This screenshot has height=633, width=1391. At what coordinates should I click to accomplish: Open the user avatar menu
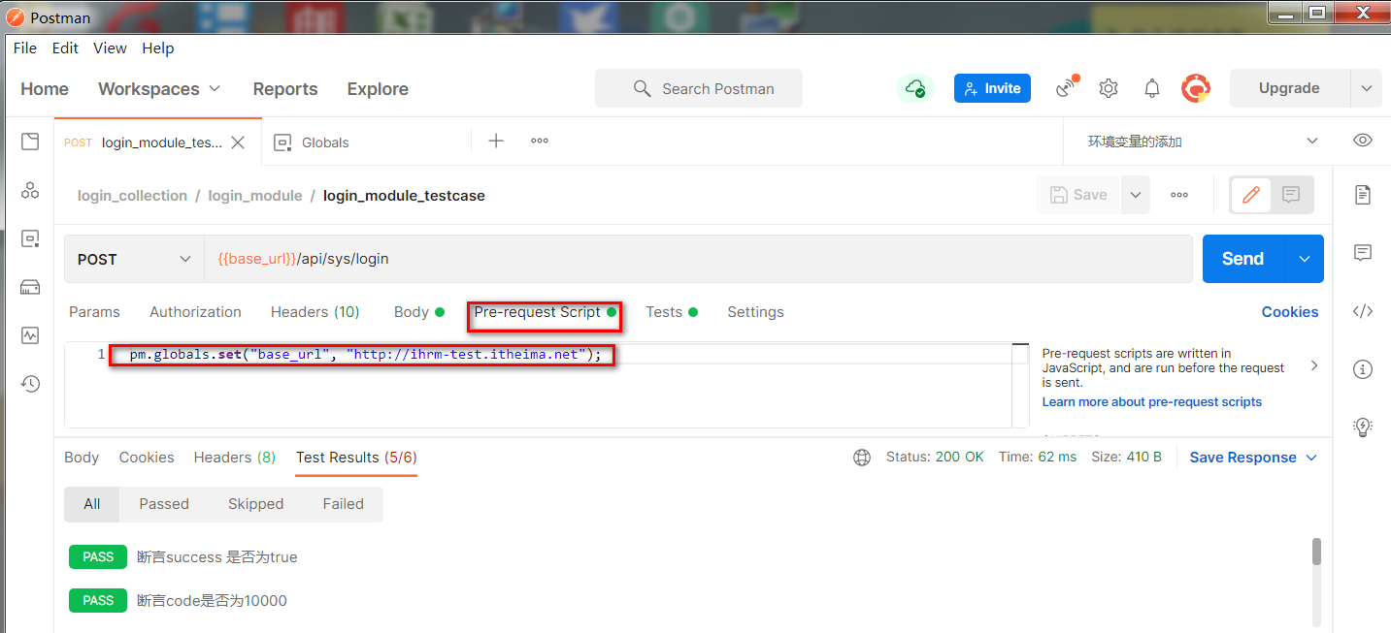(1196, 88)
